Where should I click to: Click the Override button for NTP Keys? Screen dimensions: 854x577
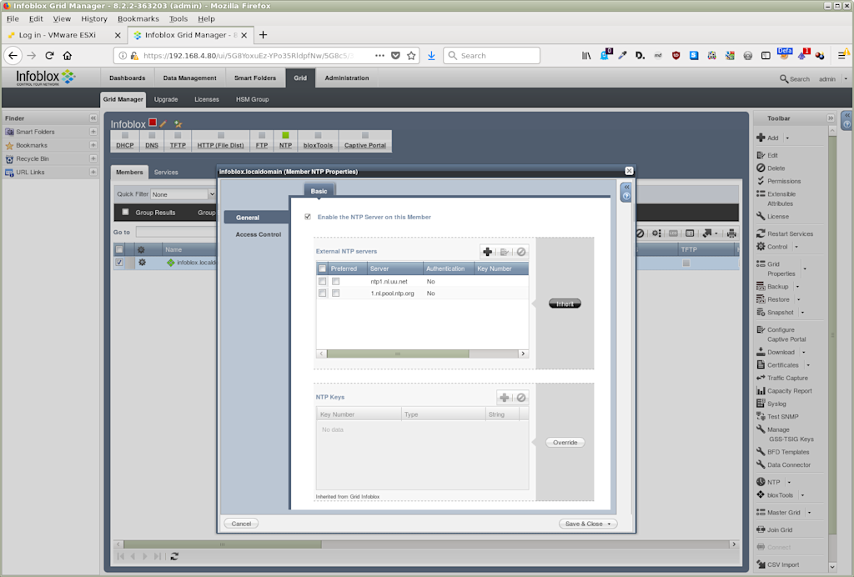point(565,443)
